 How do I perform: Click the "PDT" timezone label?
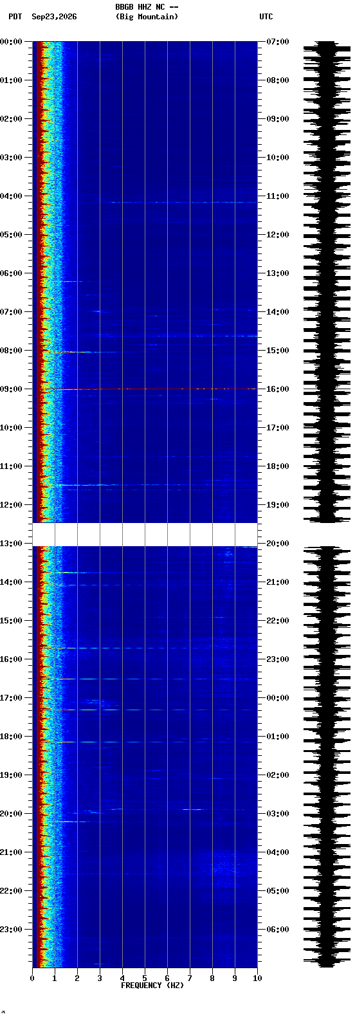coord(15,17)
